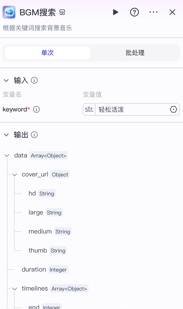Click the info icon next to 输入
The width and height of the screenshot is (183, 309).
coord(34,81)
